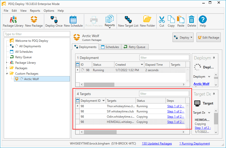Pin the Deployment details side panel
Image resolution: width=226 pixels, height=148 pixels.
click(x=214, y=58)
